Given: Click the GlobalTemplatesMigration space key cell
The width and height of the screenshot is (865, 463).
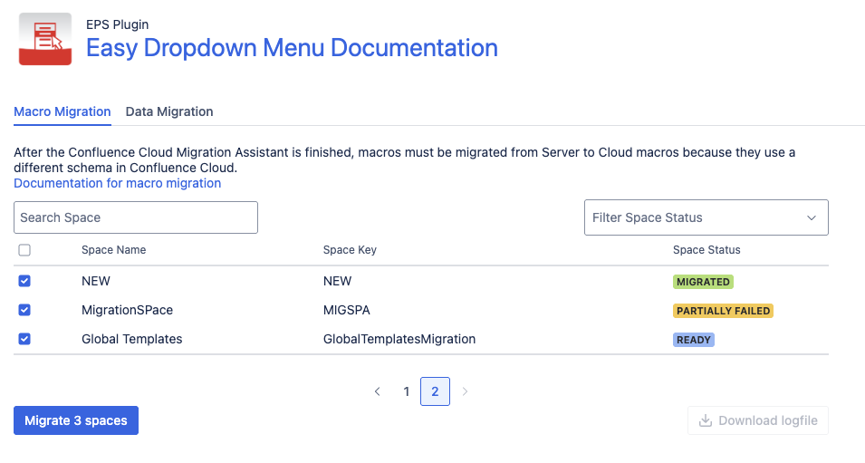Looking at the screenshot, I should point(399,339).
